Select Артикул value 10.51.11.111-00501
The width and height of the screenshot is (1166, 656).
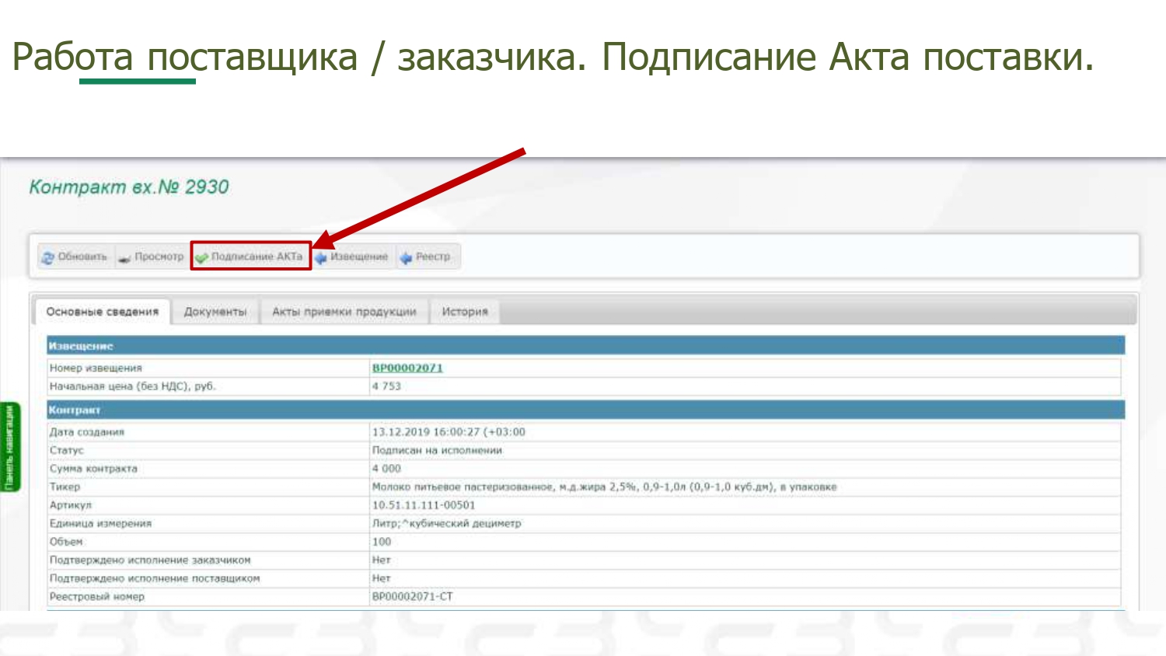coord(423,505)
